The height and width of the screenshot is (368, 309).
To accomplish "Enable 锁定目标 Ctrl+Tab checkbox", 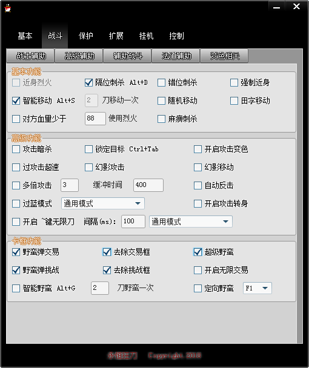I will 88,149.
